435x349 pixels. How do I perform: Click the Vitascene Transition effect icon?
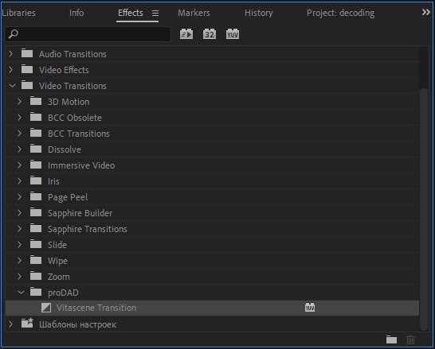(x=46, y=308)
